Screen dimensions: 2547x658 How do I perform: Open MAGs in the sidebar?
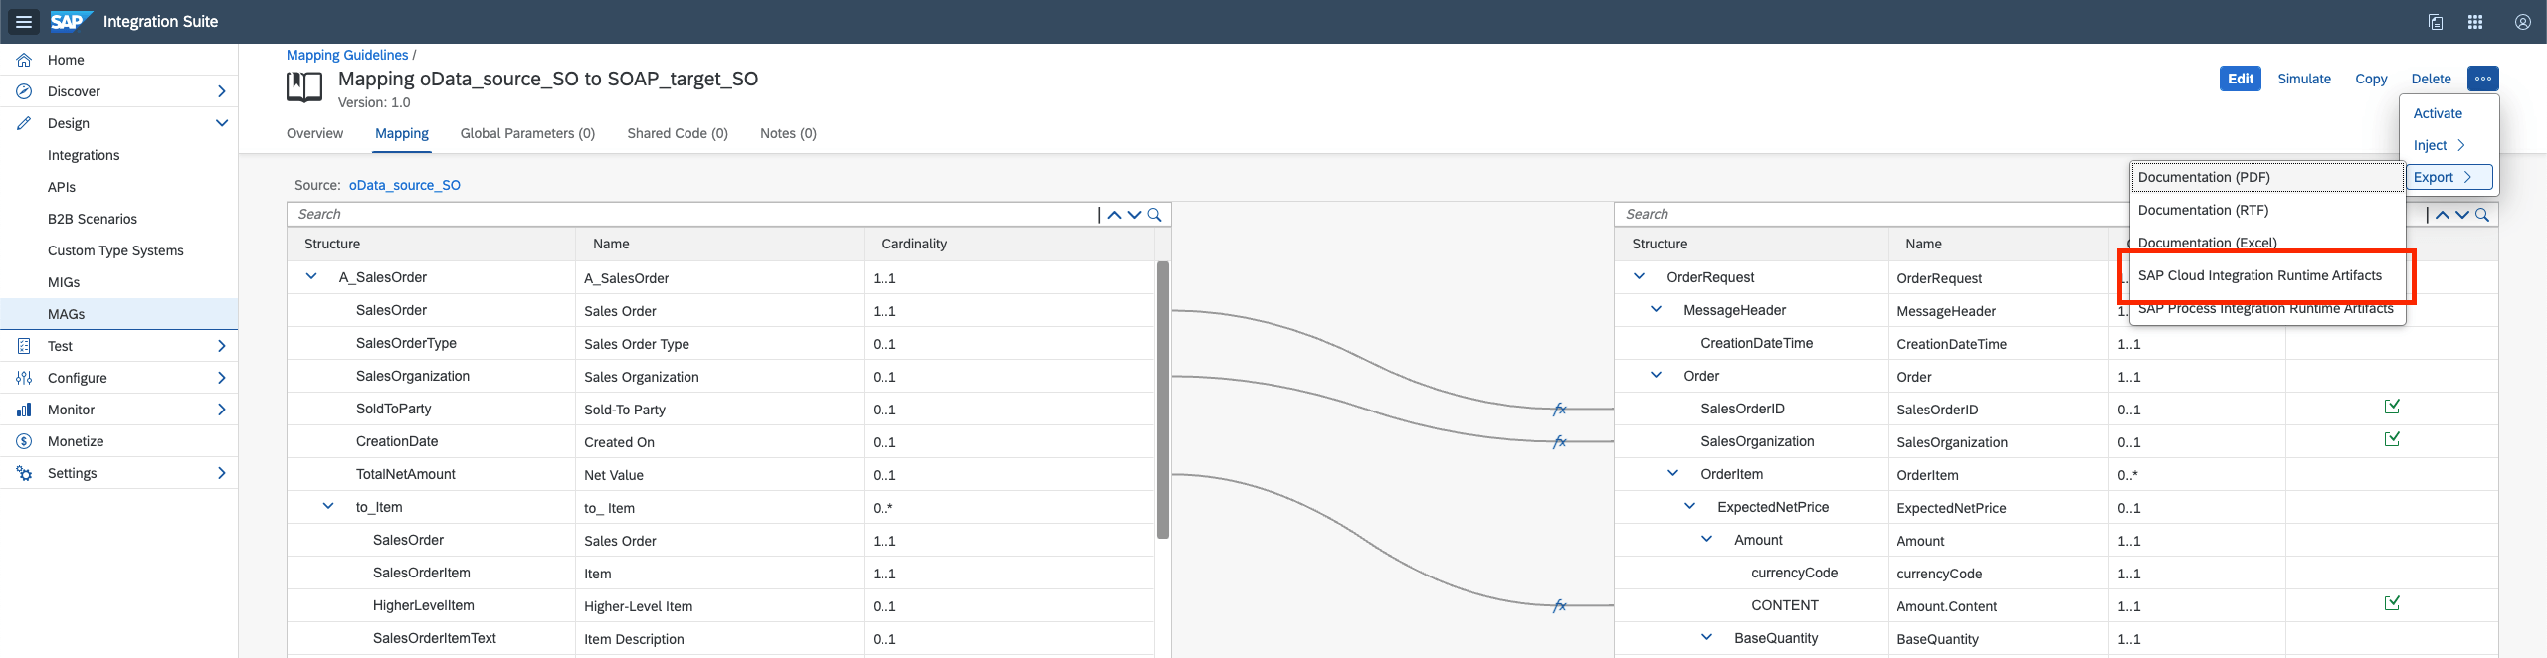(x=119, y=314)
